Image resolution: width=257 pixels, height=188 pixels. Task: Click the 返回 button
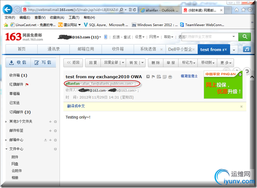73,62
